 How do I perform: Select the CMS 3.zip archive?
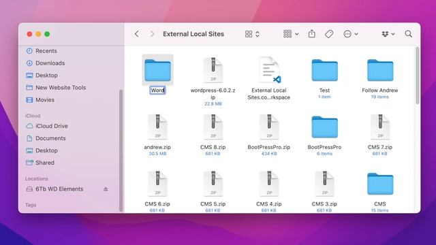[x=324, y=184]
